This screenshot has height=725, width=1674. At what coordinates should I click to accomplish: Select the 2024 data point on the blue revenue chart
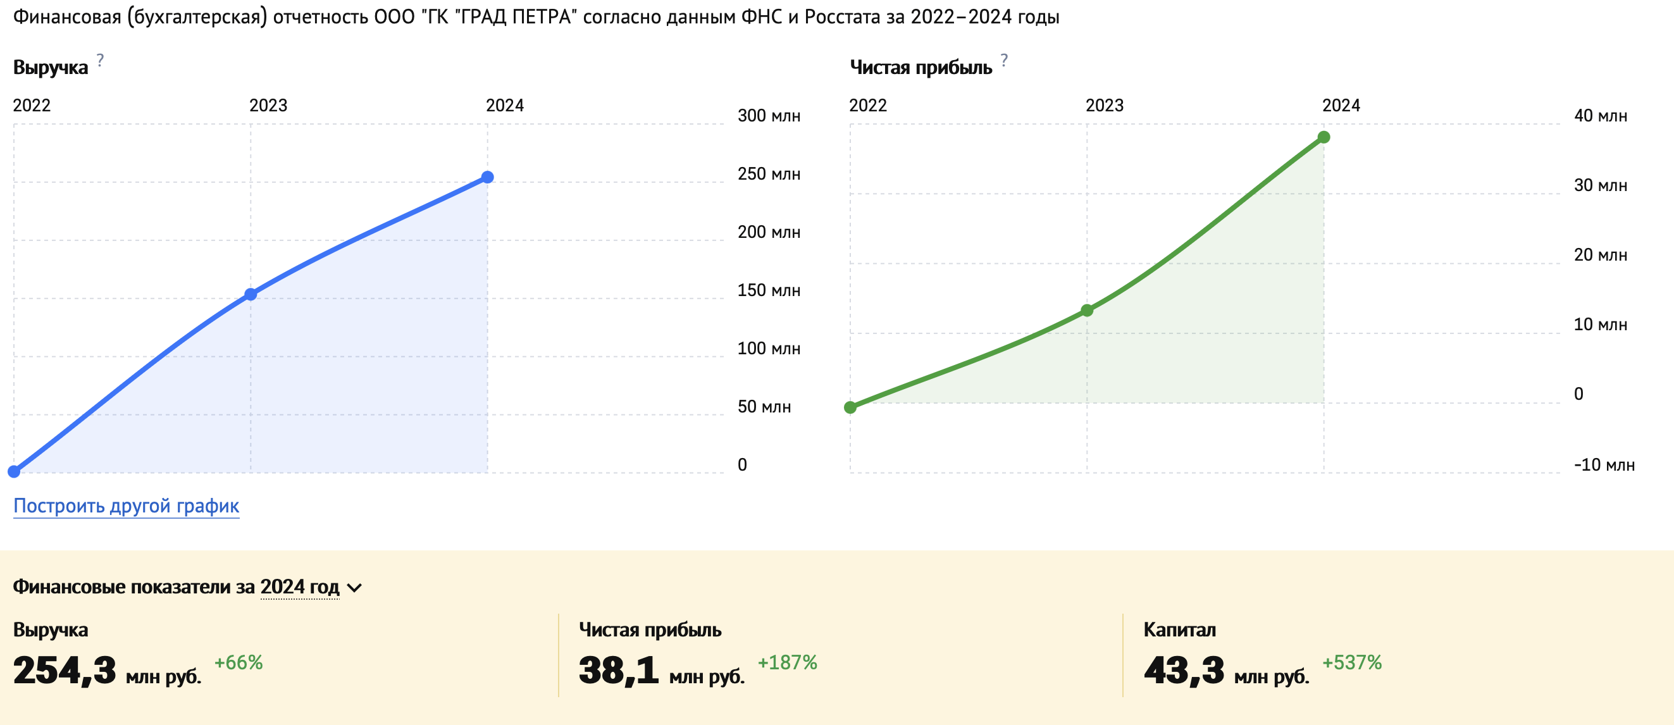pos(487,177)
